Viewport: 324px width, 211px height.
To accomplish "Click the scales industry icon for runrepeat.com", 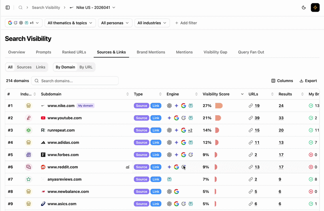I will pos(28,130).
